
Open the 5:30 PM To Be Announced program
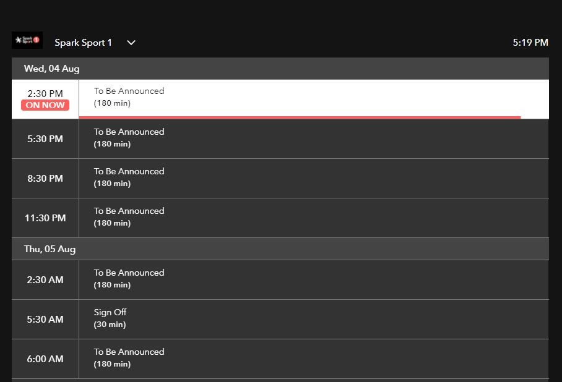pos(129,132)
